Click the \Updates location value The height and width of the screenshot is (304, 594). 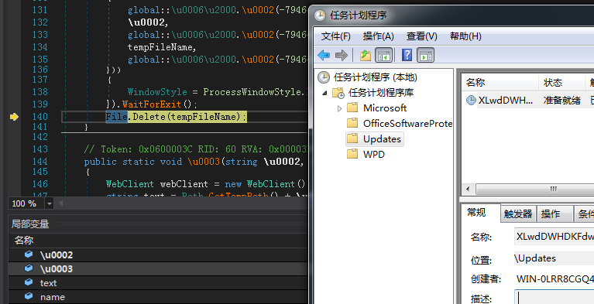coord(535,258)
